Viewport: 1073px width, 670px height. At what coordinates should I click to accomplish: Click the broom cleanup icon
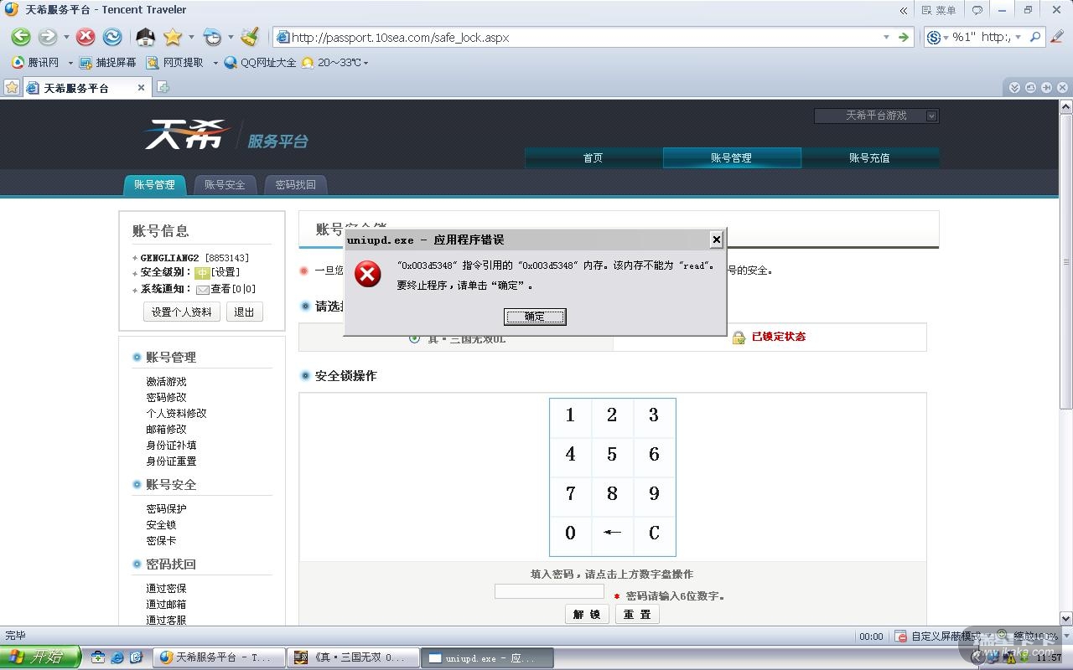pyautogui.click(x=249, y=37)
